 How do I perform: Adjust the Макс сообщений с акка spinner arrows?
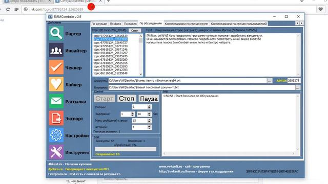(x=149, y=121)
